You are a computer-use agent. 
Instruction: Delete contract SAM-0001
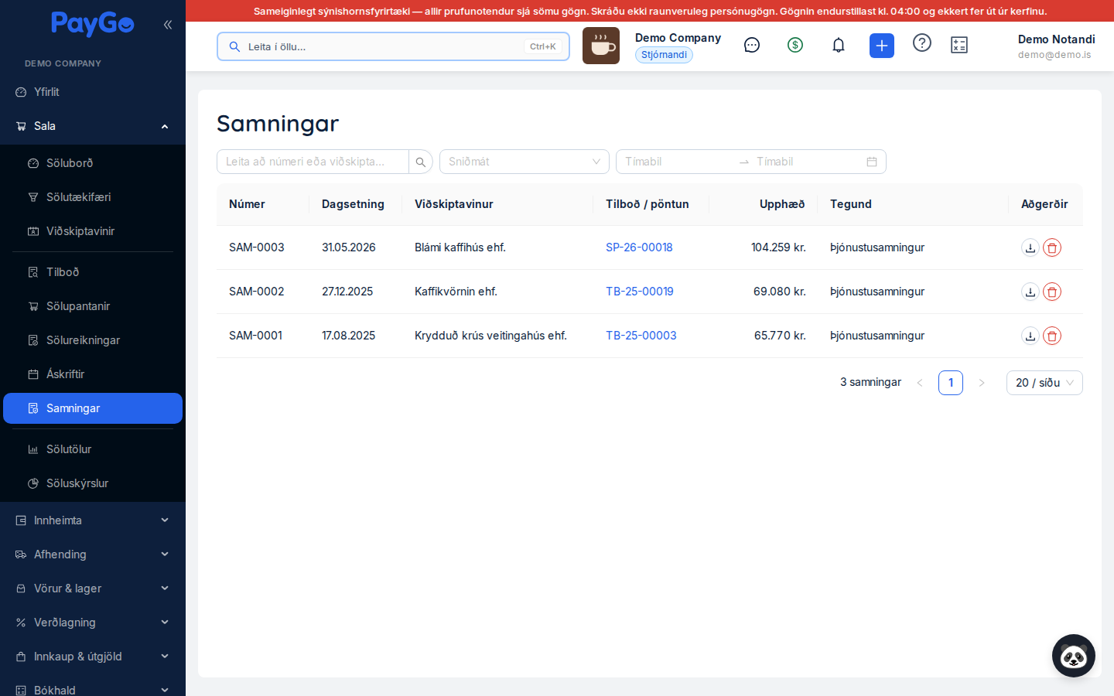coord(1052,336)
